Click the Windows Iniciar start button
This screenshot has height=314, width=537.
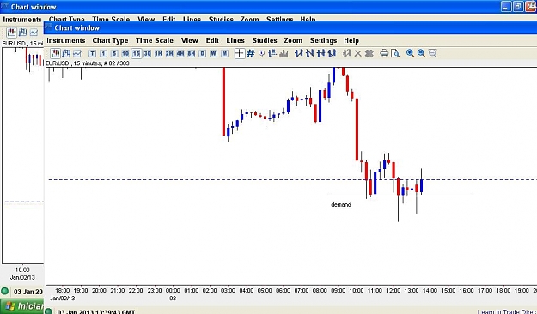[22, 305]
